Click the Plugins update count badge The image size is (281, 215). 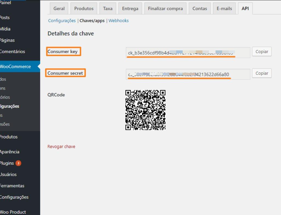point(18,163)
